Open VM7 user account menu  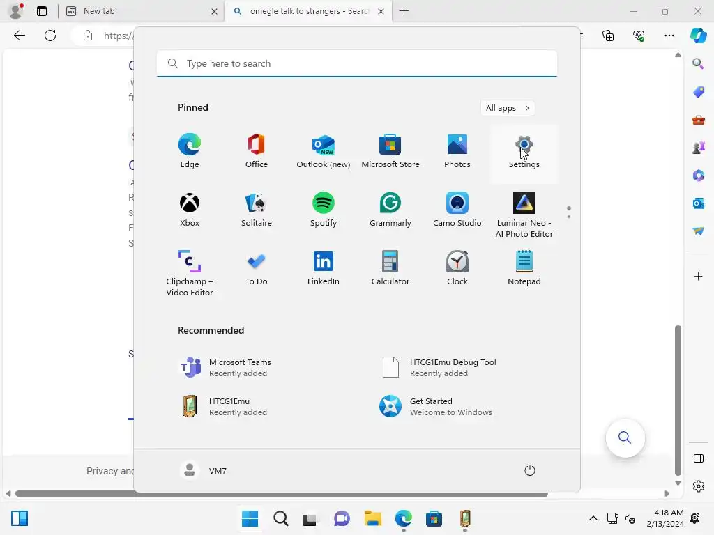(203, 470)
